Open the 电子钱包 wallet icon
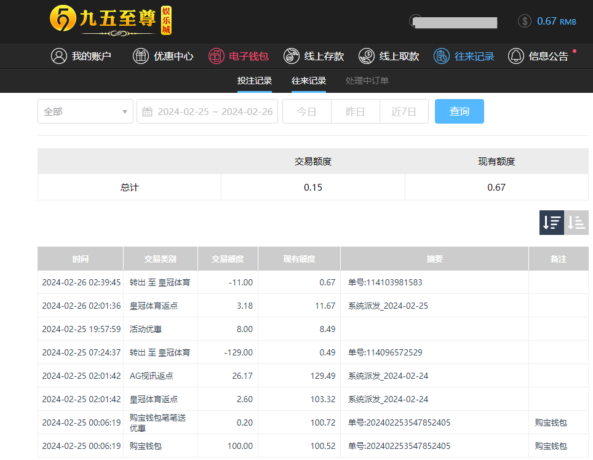Screen dimensions: 593x460 tap(217, 56)
